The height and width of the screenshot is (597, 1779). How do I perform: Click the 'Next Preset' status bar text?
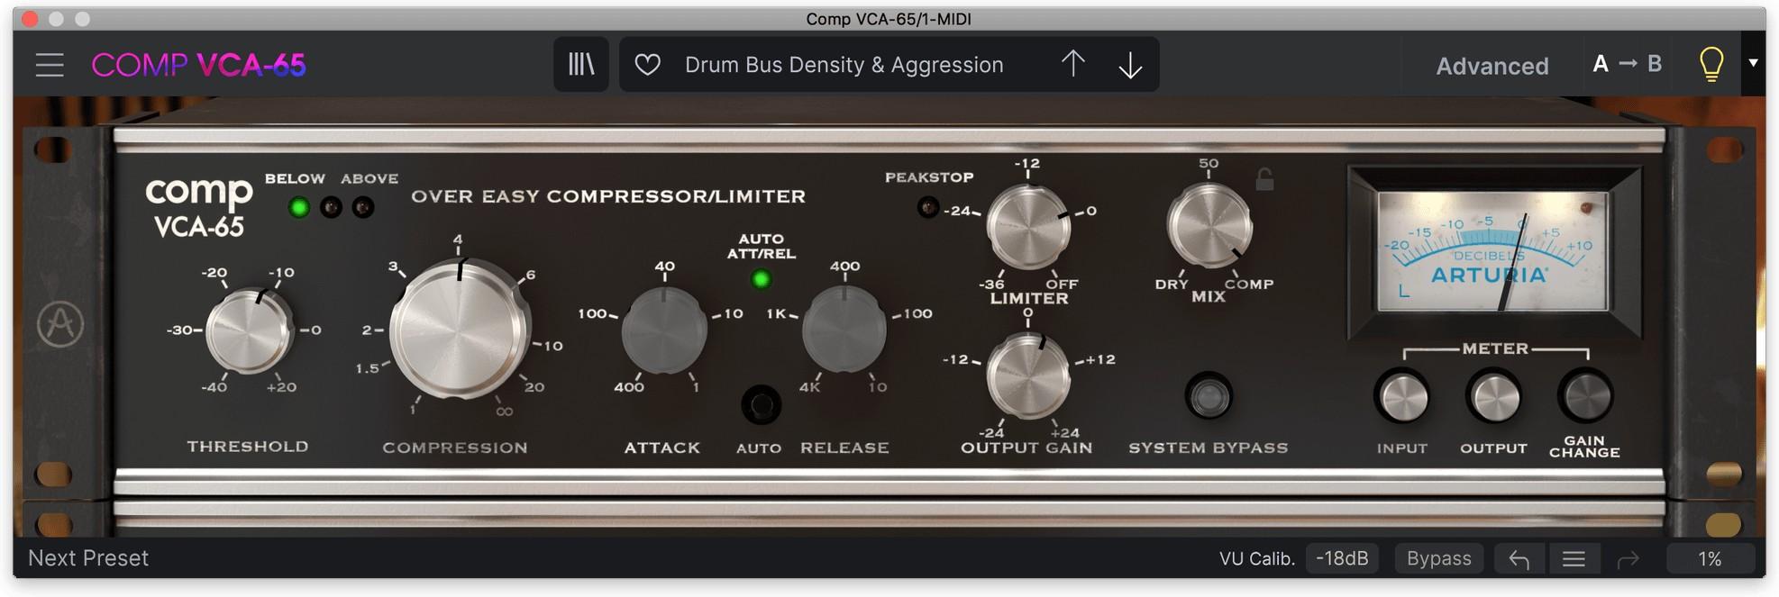(x=88, y=558)
